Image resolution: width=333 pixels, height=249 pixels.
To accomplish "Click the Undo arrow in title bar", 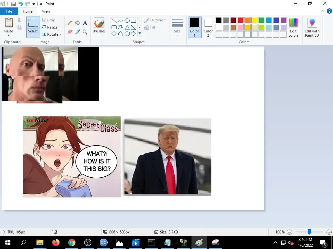I will pyautogui.click(x=20, y=4).
